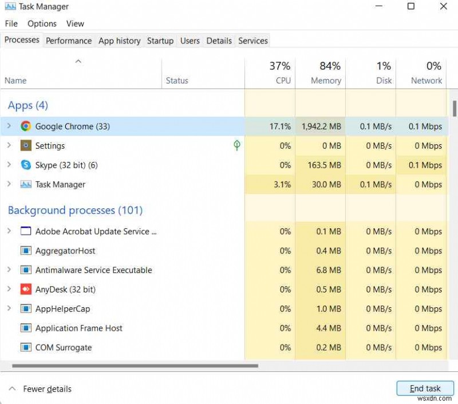The width and height of the screenshot is (458, 404).
Task: Switch to the Services tab
Action: (253, 41)
